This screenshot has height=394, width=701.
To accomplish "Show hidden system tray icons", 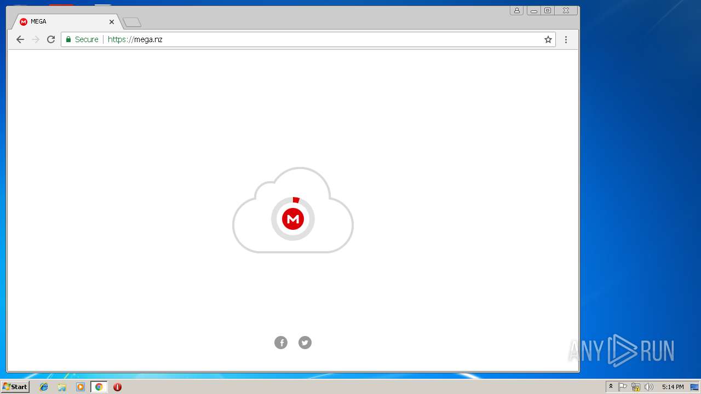I will pos(611,387).
